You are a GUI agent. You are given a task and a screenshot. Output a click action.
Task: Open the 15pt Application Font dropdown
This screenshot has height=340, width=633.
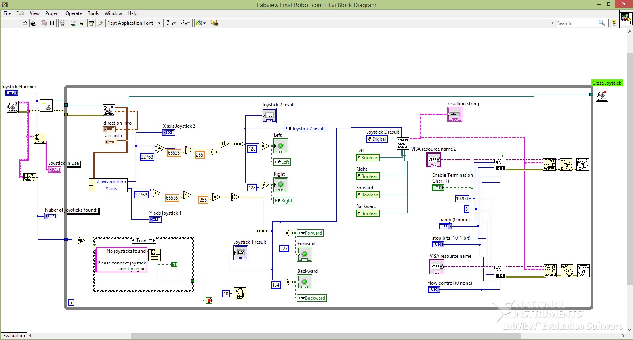click(134, 23)
